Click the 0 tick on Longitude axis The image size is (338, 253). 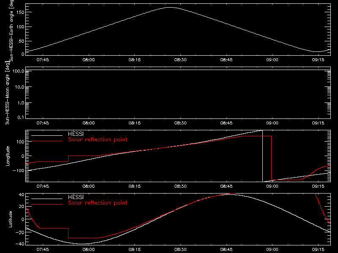pyautogui.click(x=23, y=156)
